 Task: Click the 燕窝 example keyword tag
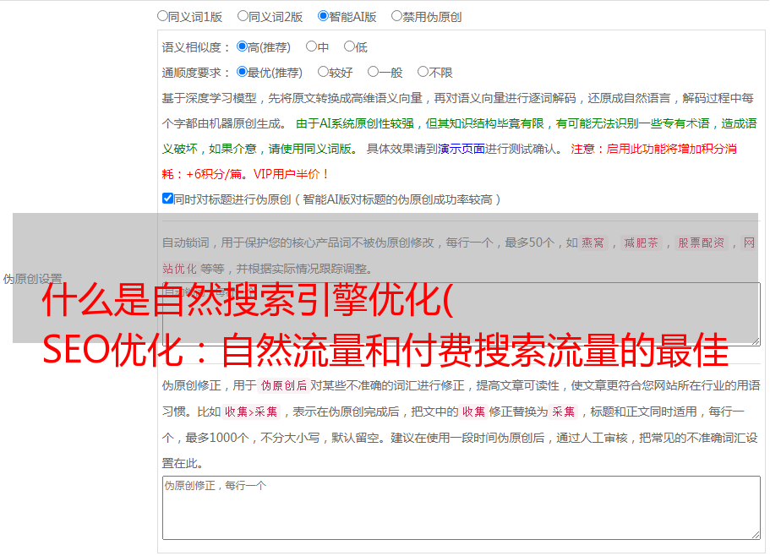(x=593, y=243)
